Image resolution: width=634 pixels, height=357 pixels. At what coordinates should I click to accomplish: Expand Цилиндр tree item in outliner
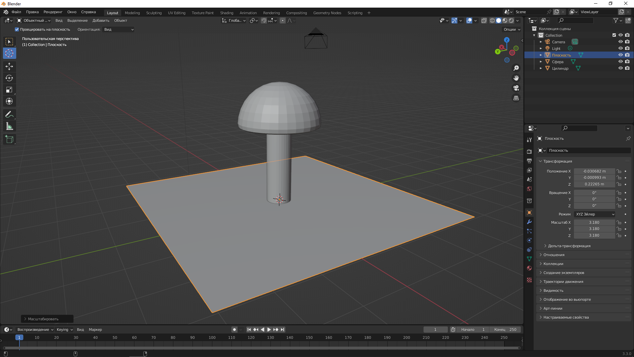tap(541, 68)
